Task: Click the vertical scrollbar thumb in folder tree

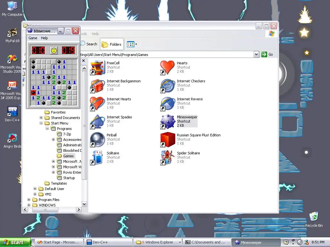Action: coord(84,125)
